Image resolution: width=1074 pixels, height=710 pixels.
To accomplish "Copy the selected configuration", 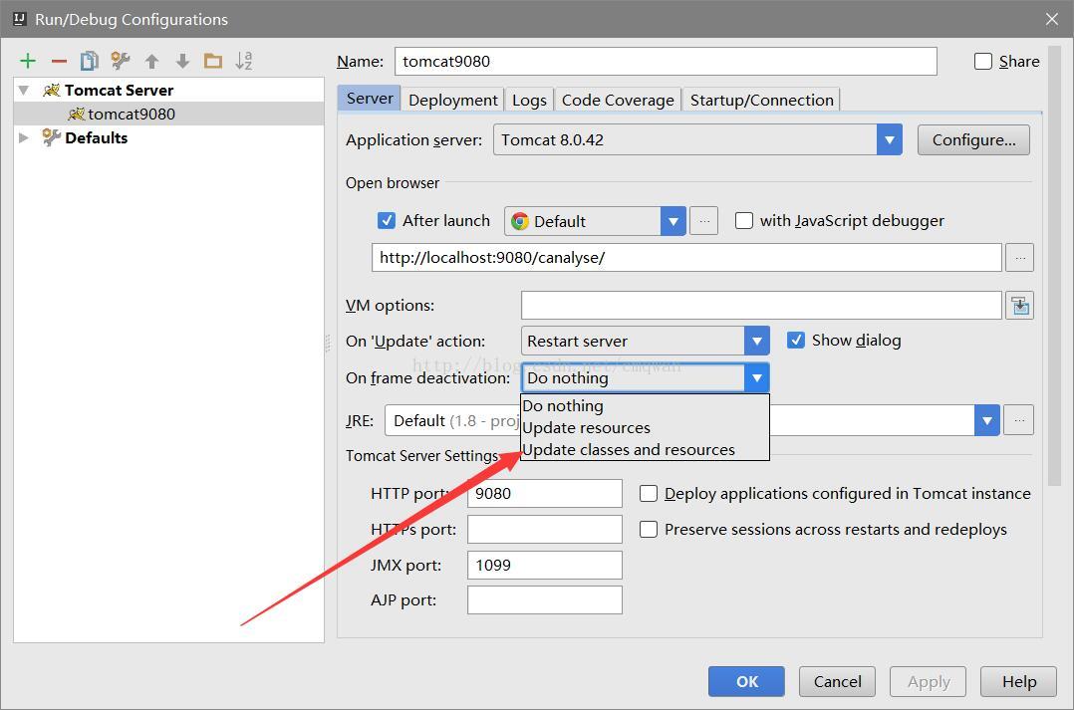I will (89, 61).
